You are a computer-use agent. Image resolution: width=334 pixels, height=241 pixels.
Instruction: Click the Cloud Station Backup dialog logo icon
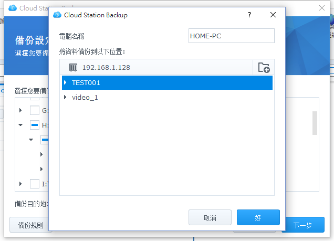tap(57, 15)
